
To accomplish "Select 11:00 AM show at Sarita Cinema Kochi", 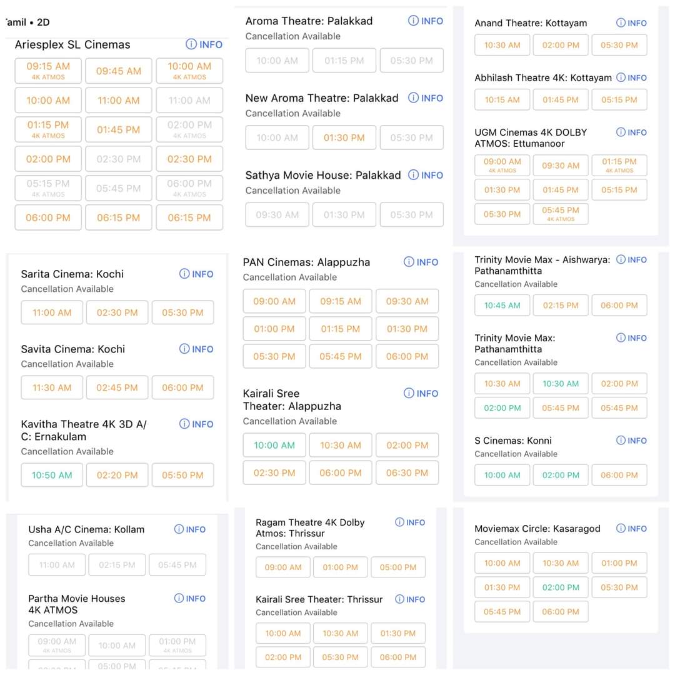I will coord(52,312).
